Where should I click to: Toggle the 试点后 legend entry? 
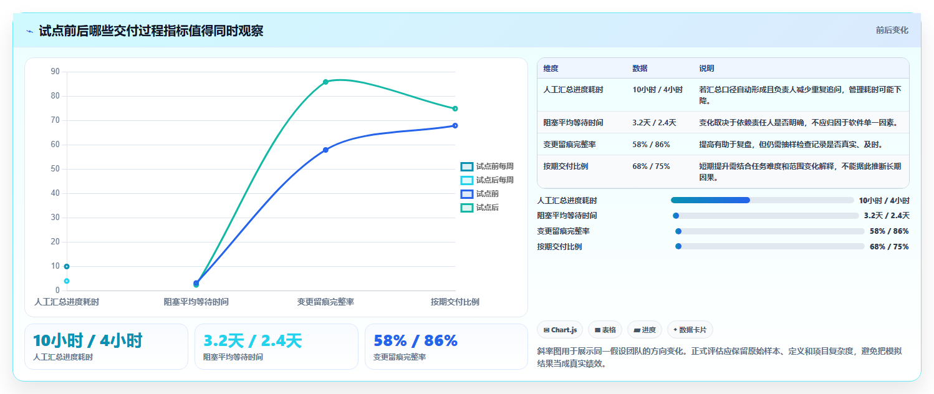coord(479,208)
